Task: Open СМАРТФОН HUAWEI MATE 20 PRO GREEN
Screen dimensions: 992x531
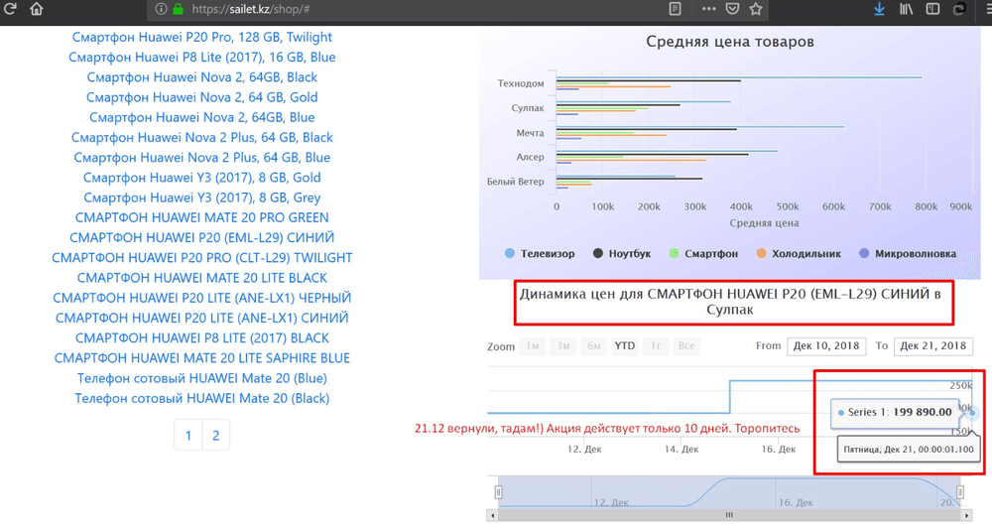Action: 201,217
